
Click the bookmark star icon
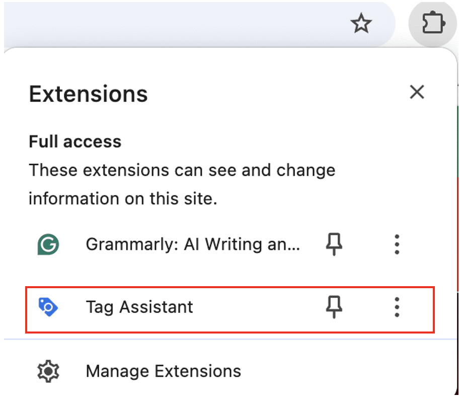pos(361,23)
